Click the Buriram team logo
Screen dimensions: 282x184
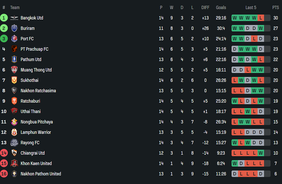[x=14, y=28]
